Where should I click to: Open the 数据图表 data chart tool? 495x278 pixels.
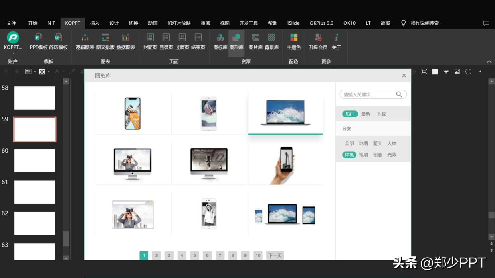[126, 42]
